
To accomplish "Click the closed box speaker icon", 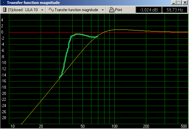I will (x=5, y=10).
